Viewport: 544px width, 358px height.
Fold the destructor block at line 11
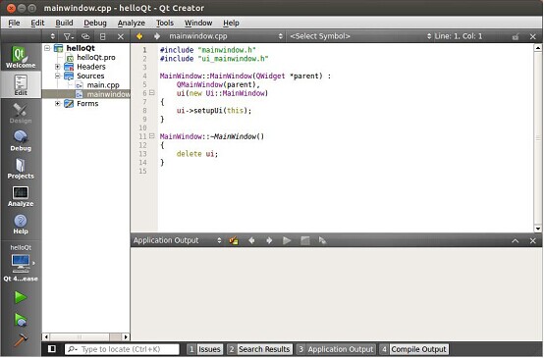pyautogui.click(x=151, y=136)
